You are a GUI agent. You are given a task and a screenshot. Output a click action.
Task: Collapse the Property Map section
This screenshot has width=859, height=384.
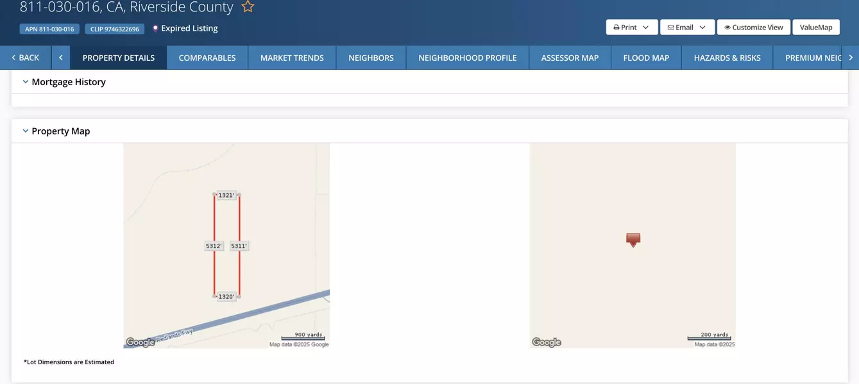(25, 130)
